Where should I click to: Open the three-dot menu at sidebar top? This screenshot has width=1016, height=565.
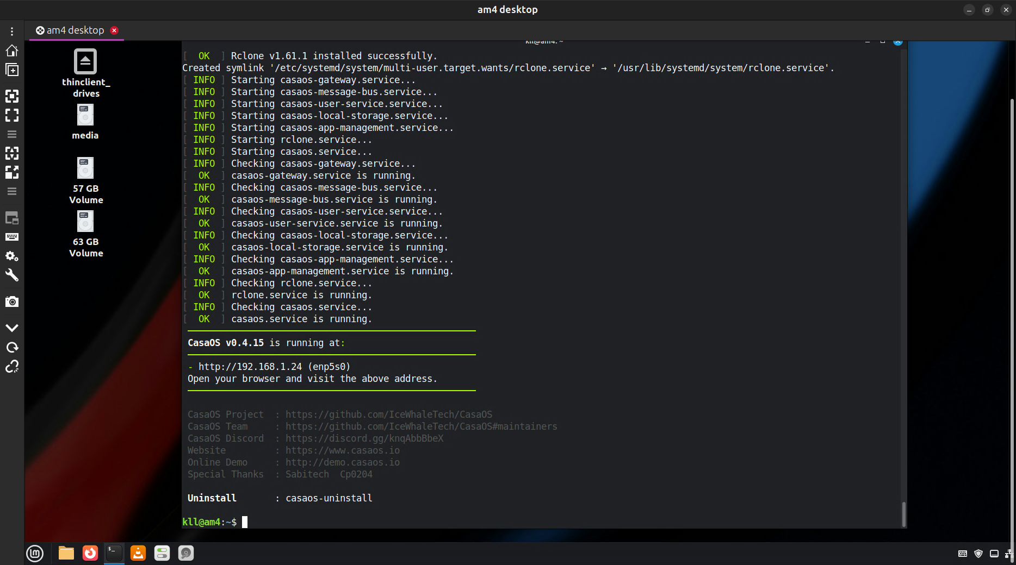12,32
